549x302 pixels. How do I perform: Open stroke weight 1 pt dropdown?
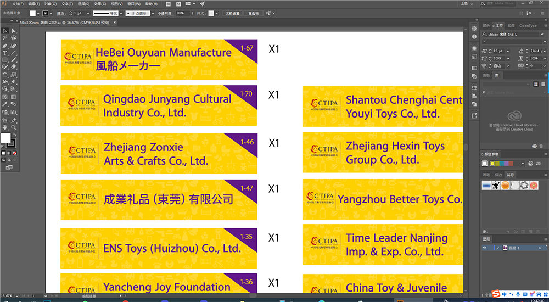(x=88, y=13)
